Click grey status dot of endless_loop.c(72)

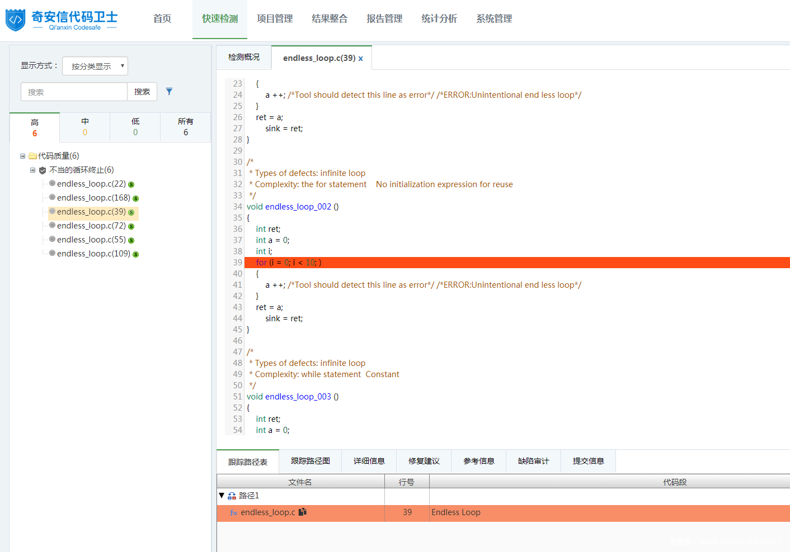[52, 225]
